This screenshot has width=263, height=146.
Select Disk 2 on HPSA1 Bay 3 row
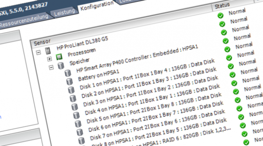tap(149, 82)
